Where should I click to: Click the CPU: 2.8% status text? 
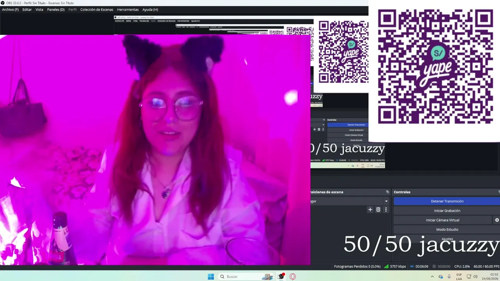(x=462, y=267)
